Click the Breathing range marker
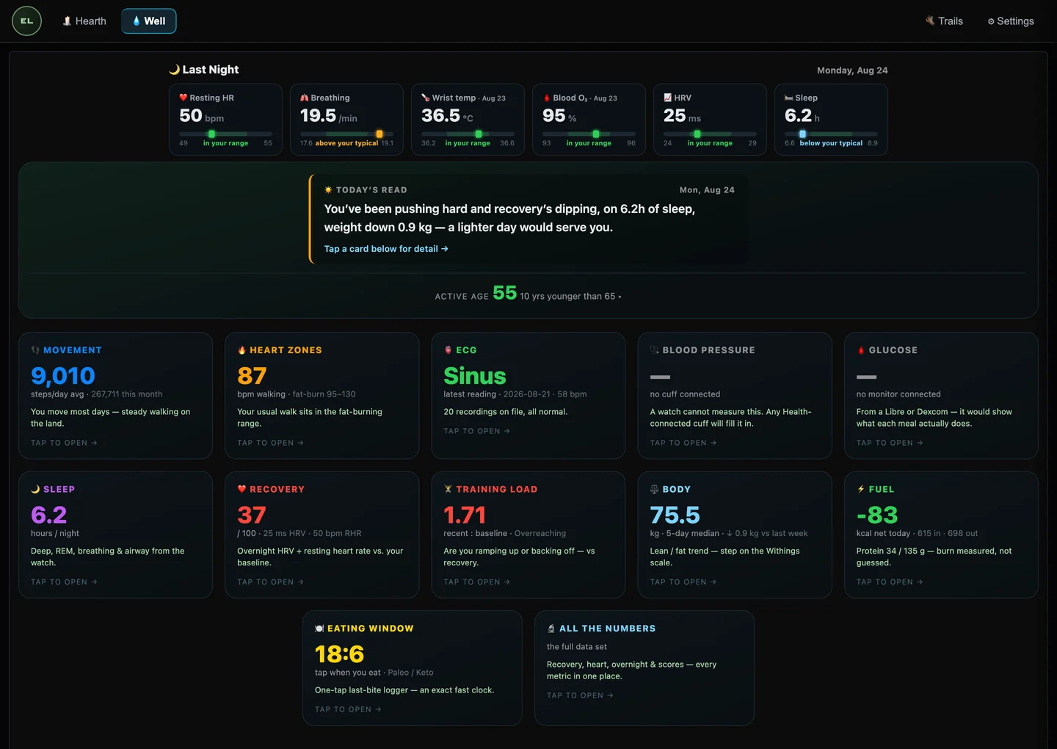 [379, 134]
